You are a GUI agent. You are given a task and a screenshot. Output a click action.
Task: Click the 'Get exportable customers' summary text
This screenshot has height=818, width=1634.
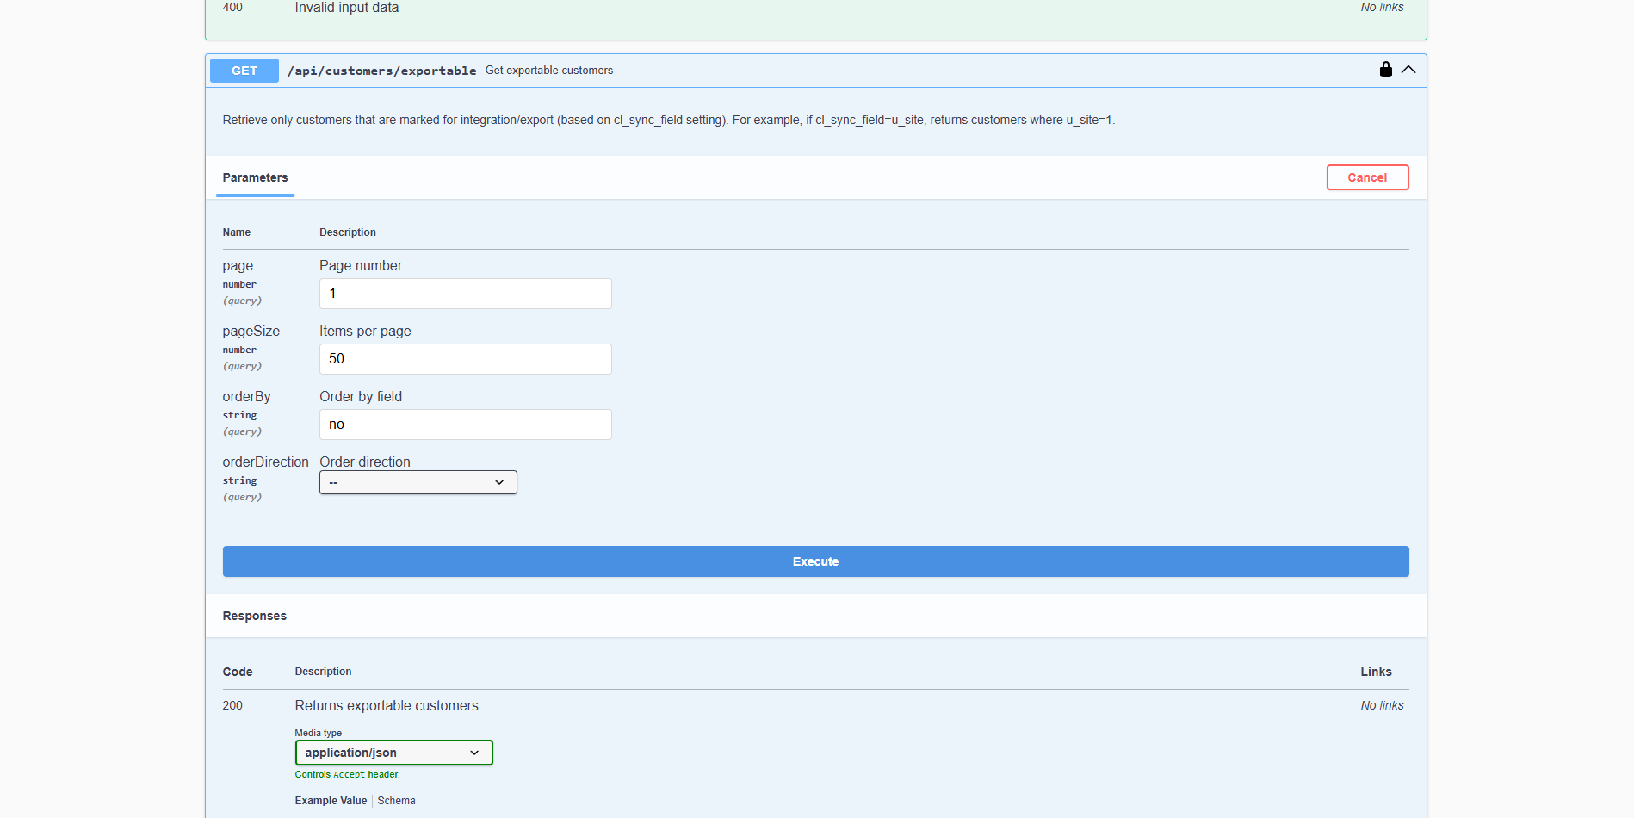tap(548, 71)
